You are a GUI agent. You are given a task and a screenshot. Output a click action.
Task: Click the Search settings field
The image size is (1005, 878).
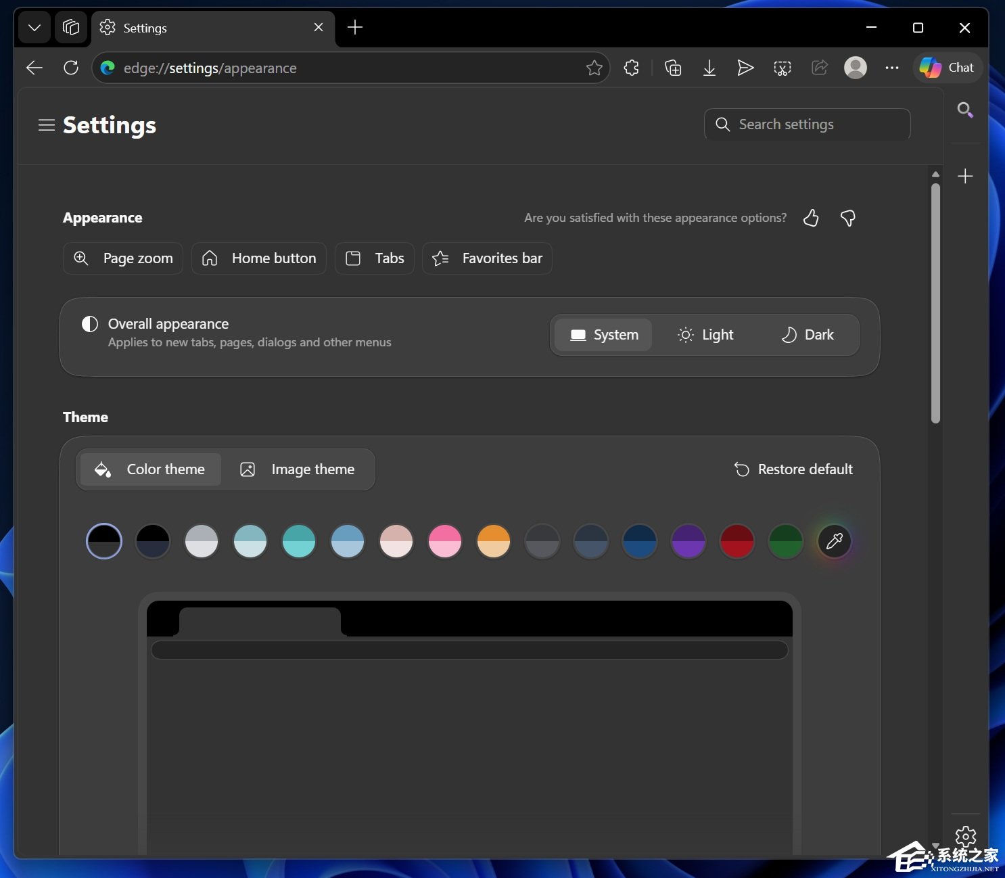click(808, 124)
